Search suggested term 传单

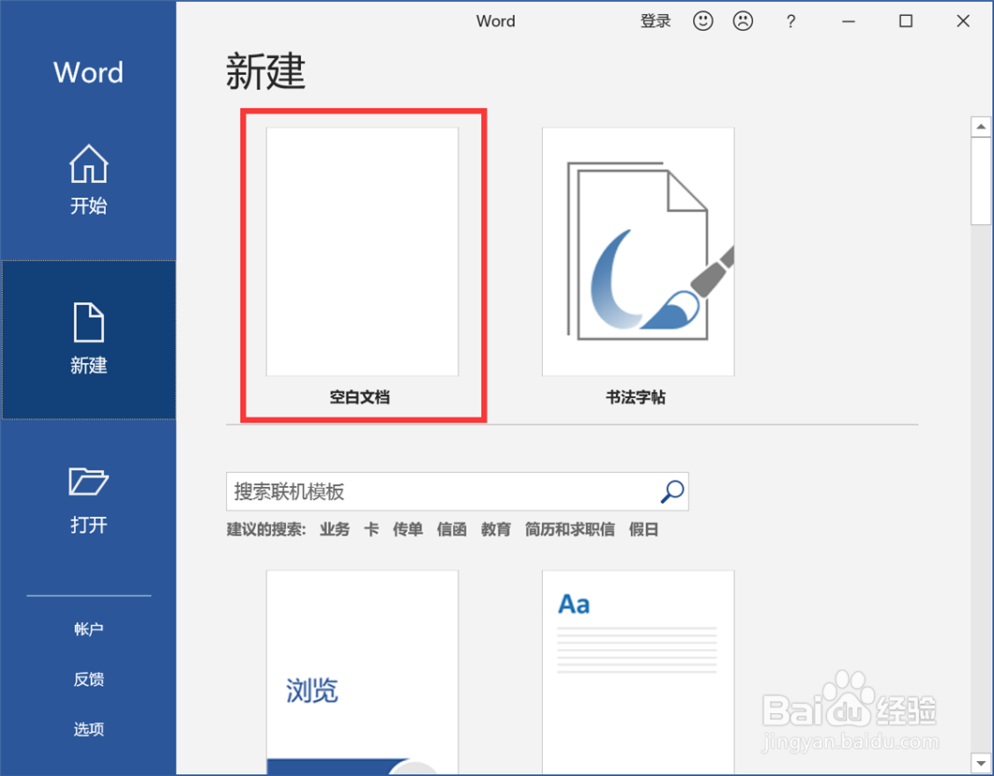pyautogui.click(x=408, y=529)
